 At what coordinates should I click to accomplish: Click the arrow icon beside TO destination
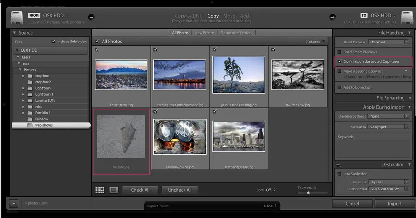click(332, 18)
